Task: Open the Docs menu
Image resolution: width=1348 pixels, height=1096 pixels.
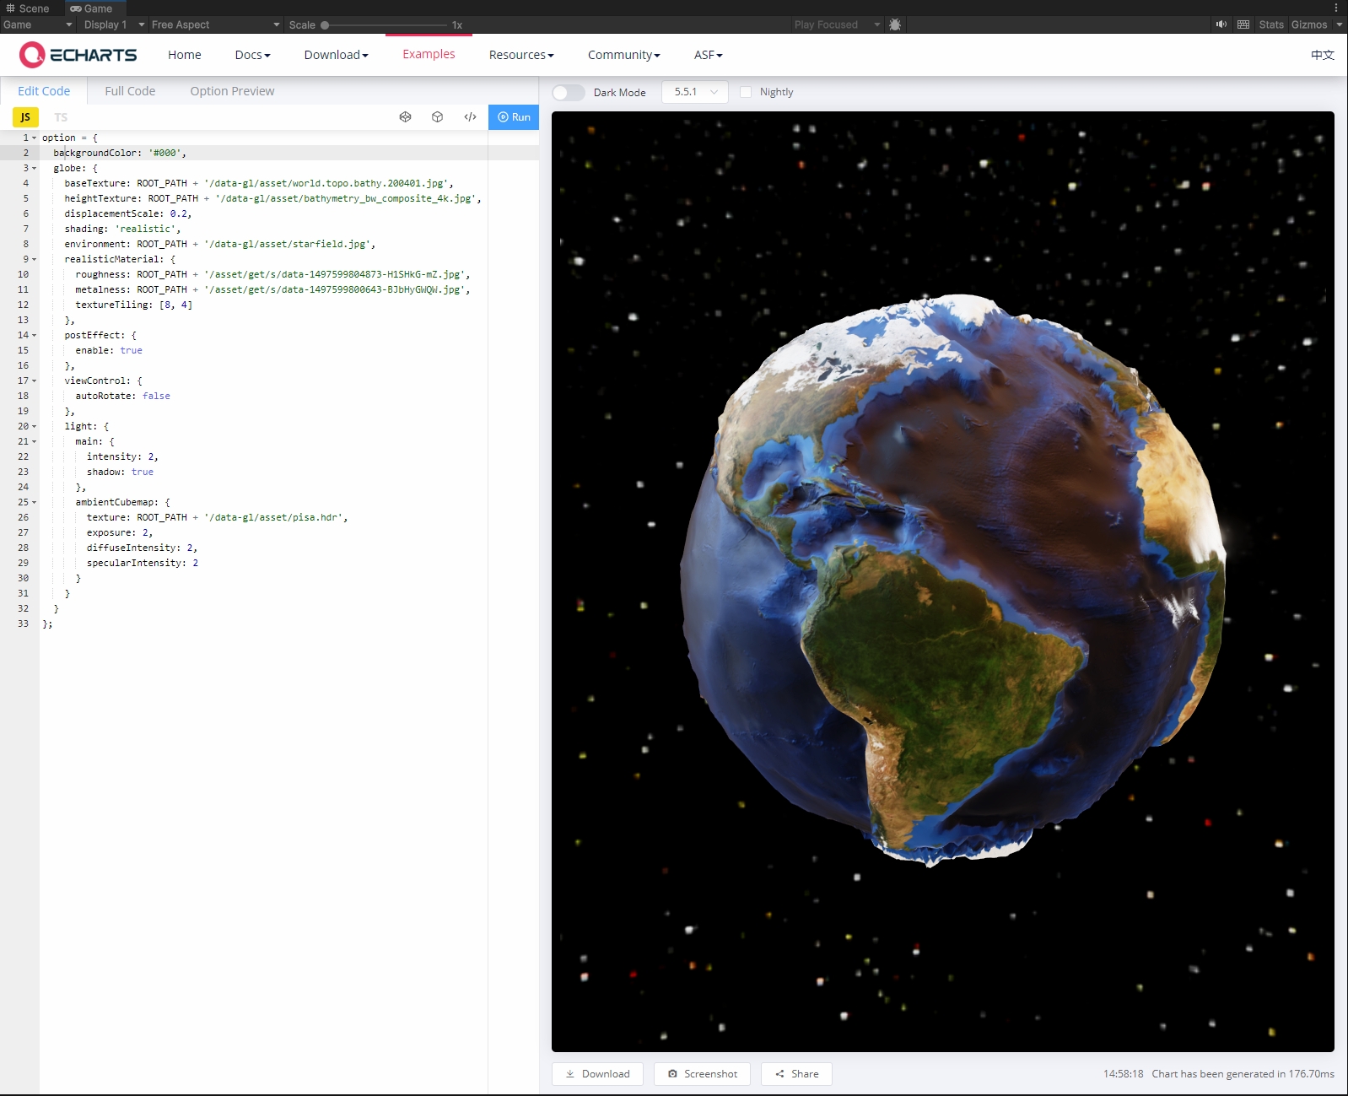Action: [252, 55]
